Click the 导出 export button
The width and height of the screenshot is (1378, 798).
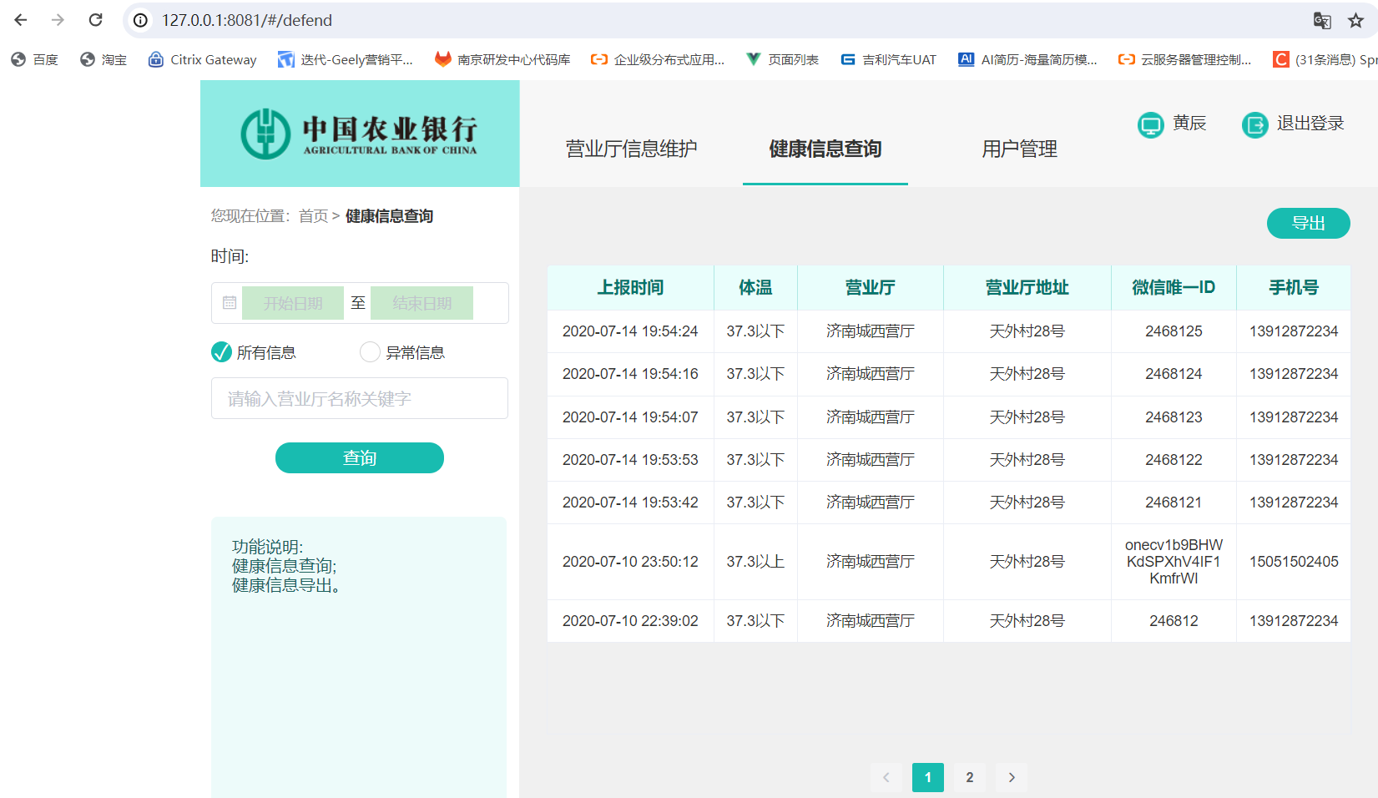(x=1309, y=223)
